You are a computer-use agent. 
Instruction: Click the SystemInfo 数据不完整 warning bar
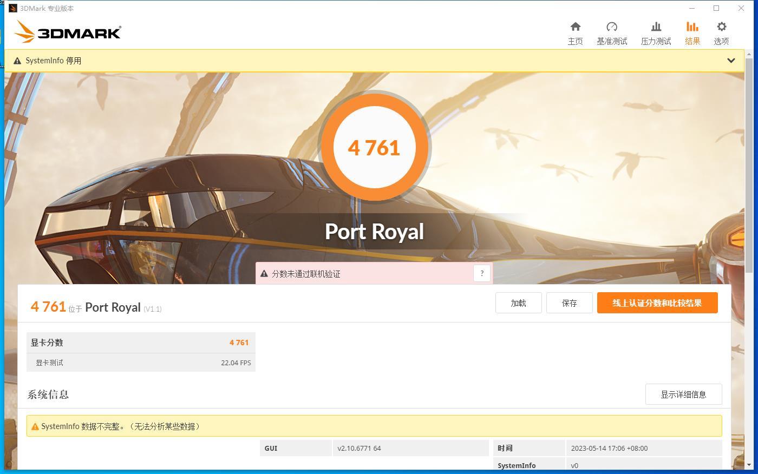[374, 426]
